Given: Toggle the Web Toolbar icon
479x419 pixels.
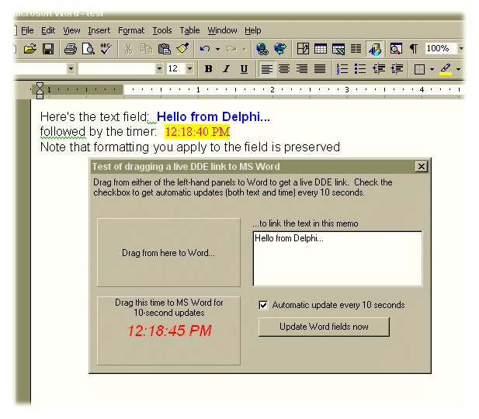Looking at the screenshot, I should point(280,49).
